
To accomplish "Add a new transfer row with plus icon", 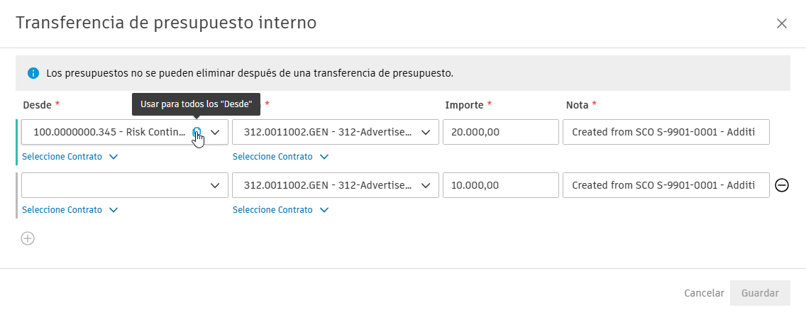I will click(28, 238).
